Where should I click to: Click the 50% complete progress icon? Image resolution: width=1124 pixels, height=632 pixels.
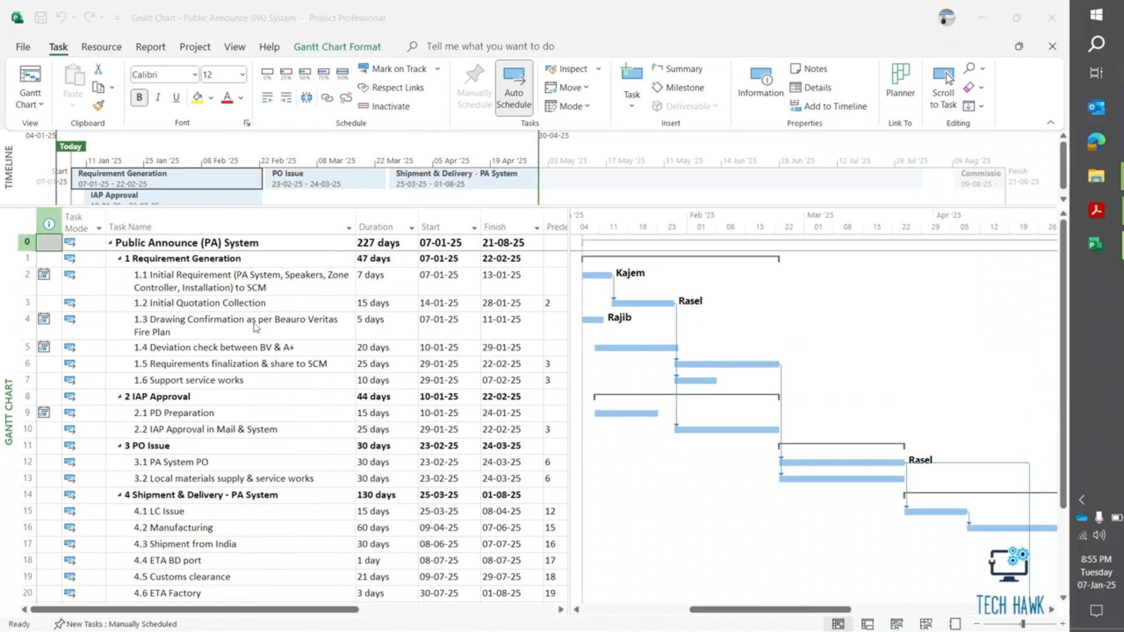[x=305, y=73]
